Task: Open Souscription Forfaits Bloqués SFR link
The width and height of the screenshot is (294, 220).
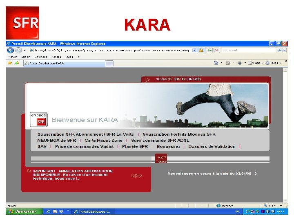Action: tap(179, 134)
